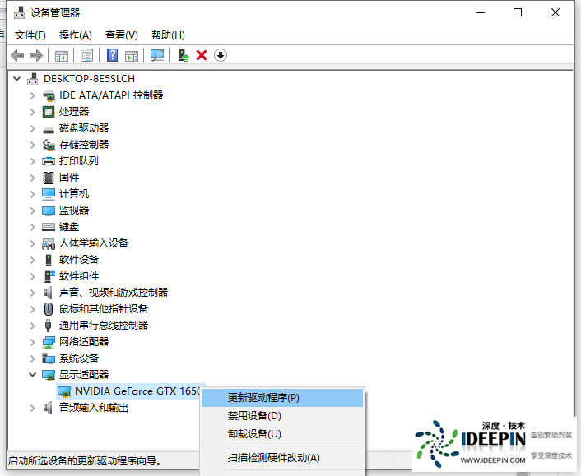The image size is (581, 476).
Task: Collapse the 显示适配器 node
Action: (x=33, y=375)
